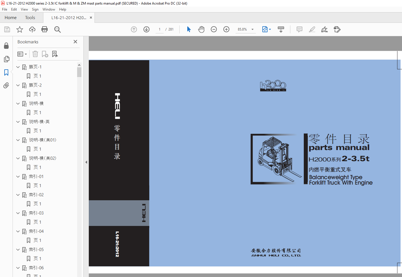Switch to the Home tab
The width and height of the screenshot is (402, 277).
11,18
